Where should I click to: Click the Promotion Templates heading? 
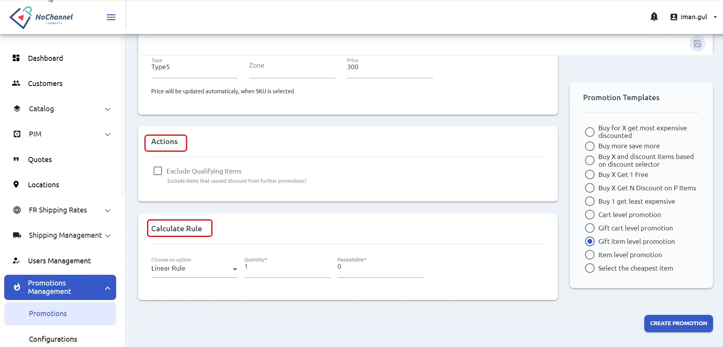coord(621,98)
